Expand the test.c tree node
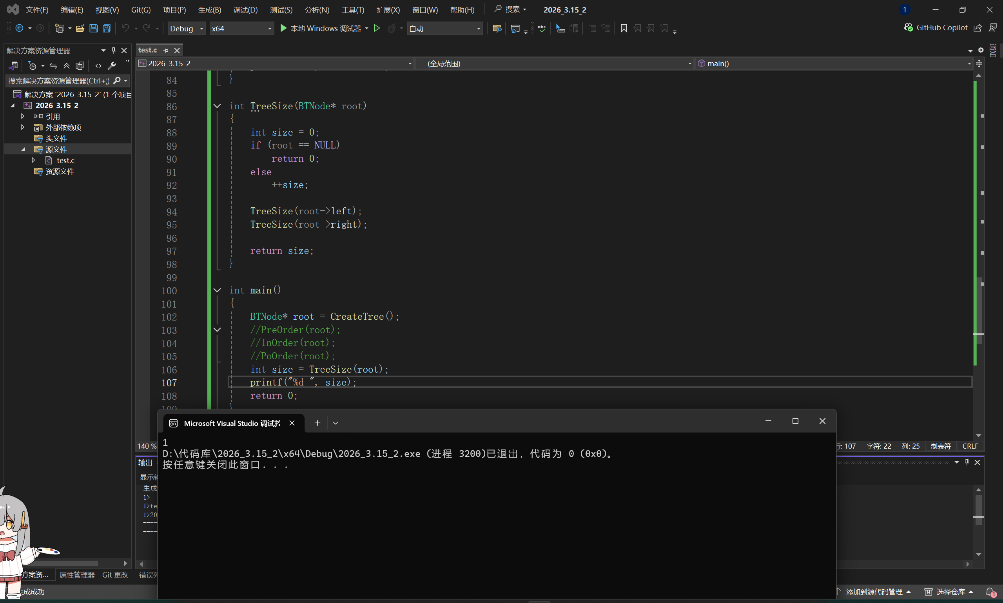Screen dimensions: 1003x603 tap(33, 161)
